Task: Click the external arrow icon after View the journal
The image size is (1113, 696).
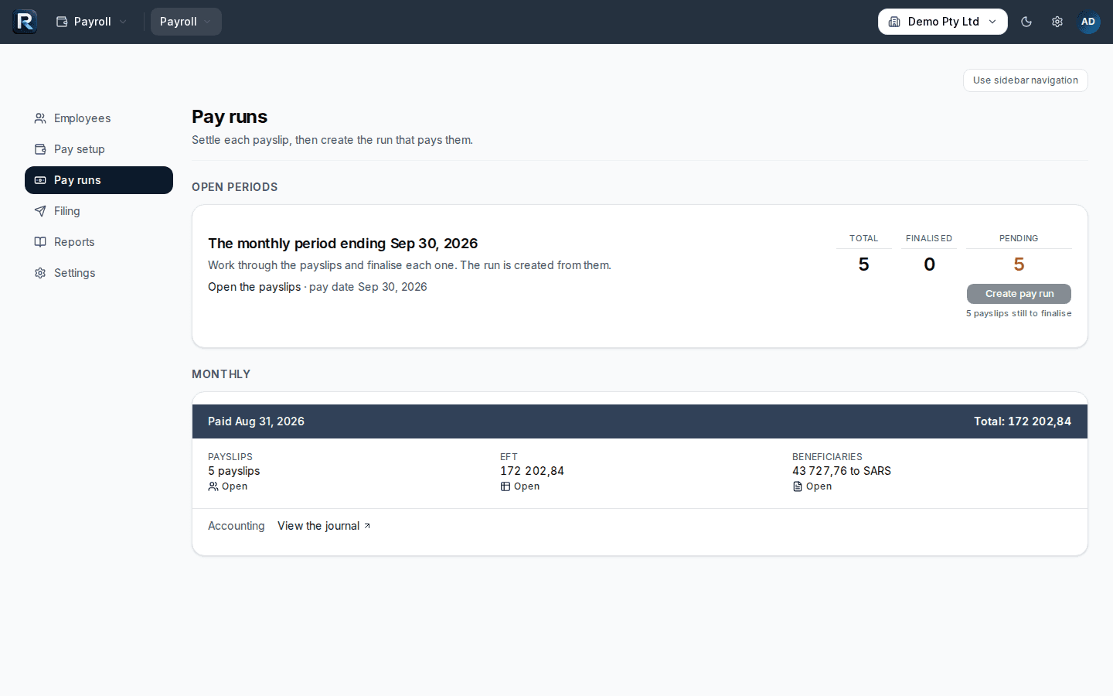Action: point(367,526)
